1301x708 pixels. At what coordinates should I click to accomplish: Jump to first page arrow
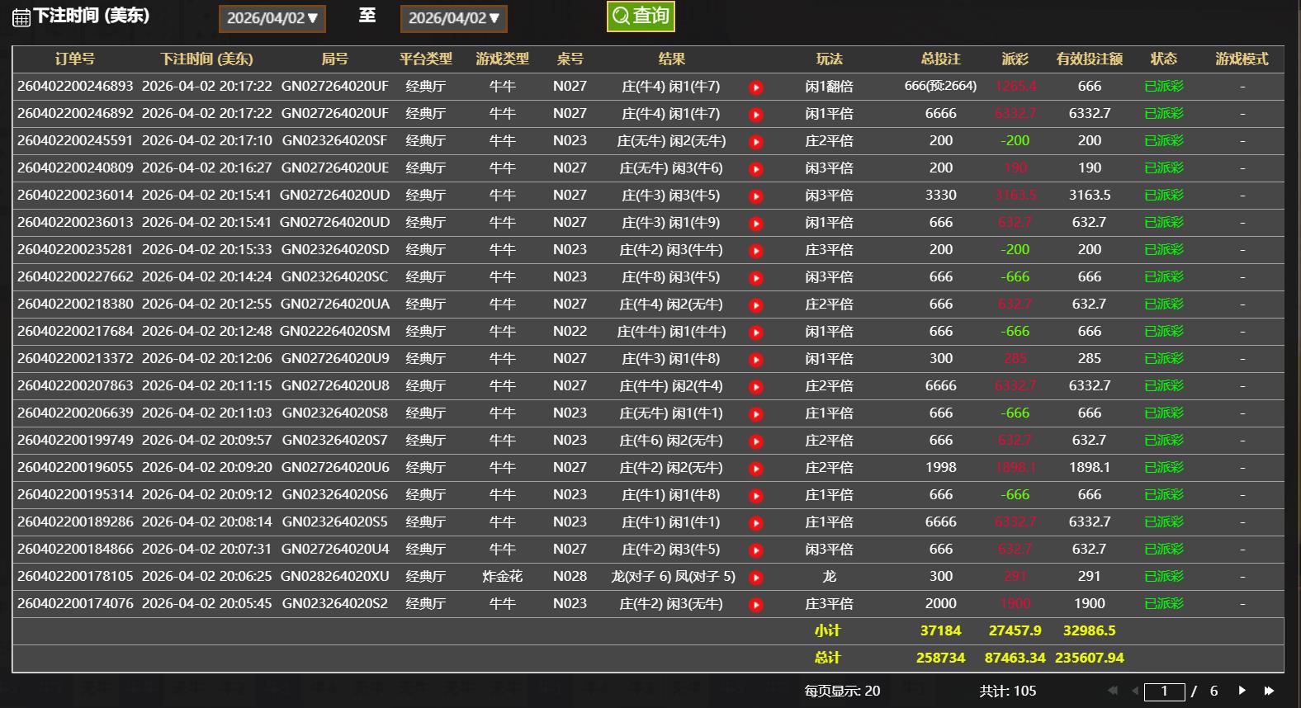(1112, 691)
